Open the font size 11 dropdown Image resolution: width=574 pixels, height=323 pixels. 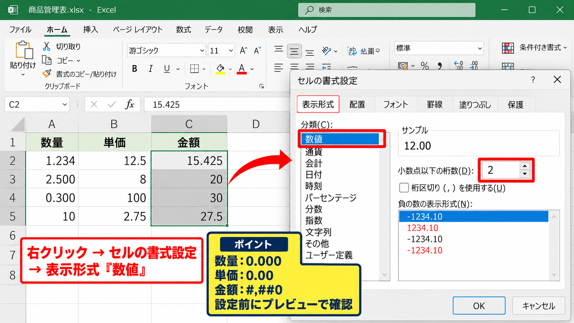click(x=231, y=50)
